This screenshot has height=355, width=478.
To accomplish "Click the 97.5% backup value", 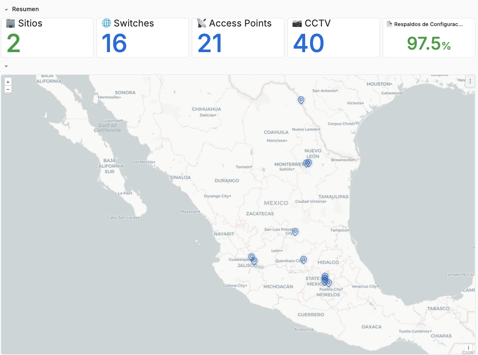I will [x=429, y=43].
